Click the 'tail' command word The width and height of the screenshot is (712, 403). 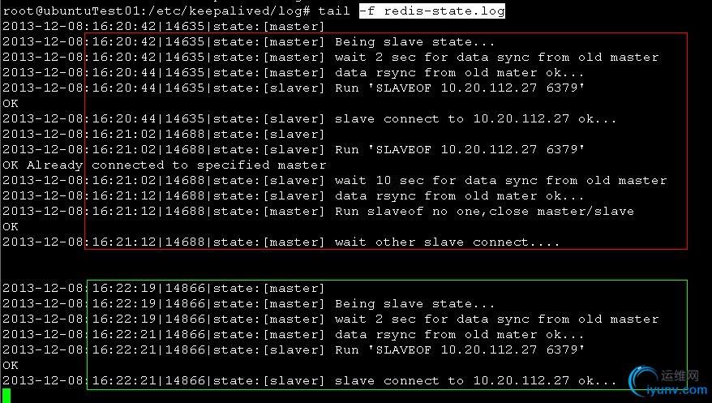pyautogui.click(x=334, y=11)
